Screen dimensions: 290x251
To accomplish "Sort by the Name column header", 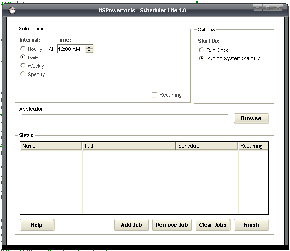I will (x=51, y=146).
